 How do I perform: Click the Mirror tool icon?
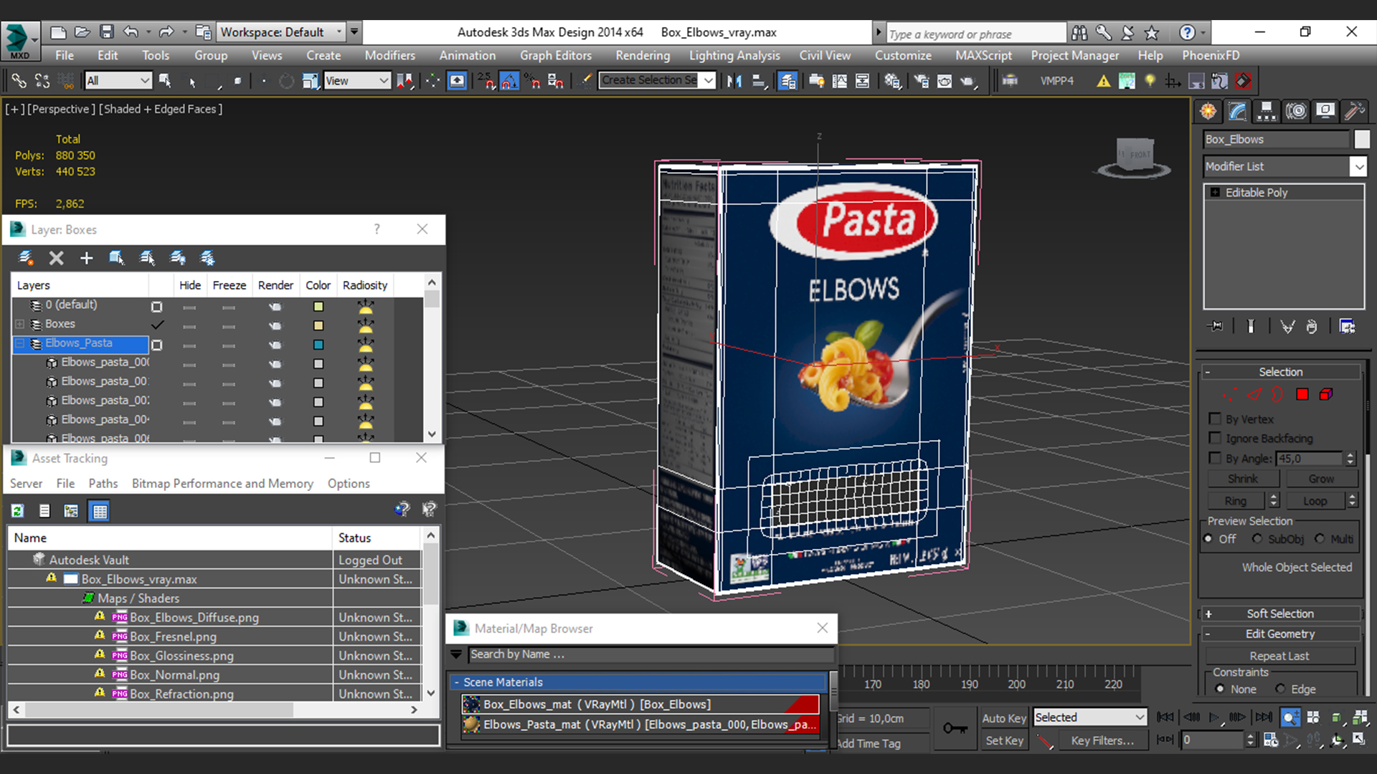pos(734,81)
